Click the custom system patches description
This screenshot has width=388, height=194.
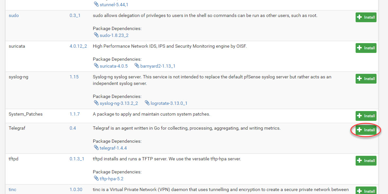point(152,114)
